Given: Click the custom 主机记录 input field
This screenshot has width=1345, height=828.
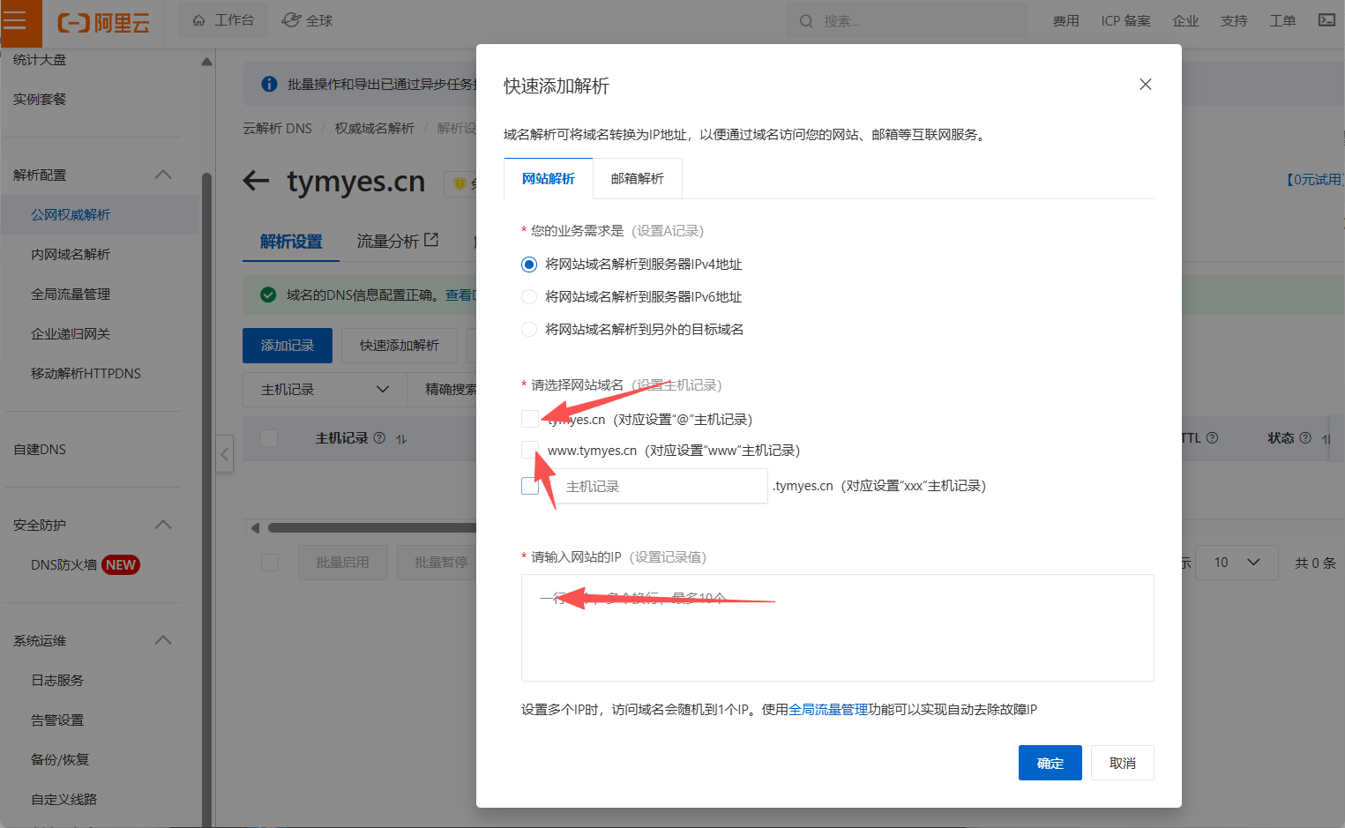Looking at the screenshot, I should click(660, 486).
